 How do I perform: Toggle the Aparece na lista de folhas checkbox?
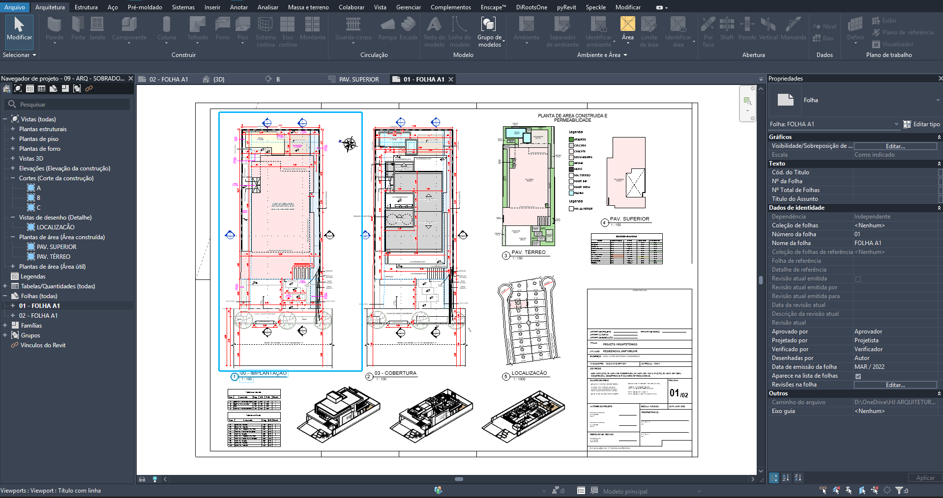coord(858,376)
